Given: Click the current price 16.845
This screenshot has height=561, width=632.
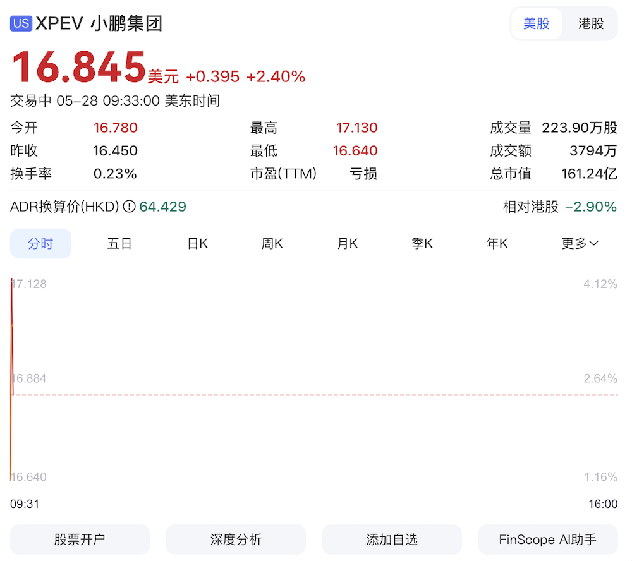Looking at the screenshot, I should [x=78, y=67].
